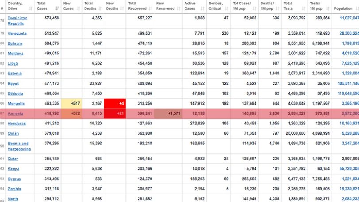The image size is (359, 202).
Task: Sort by Total Tests column sort icon
Action: click(x=304, y=8)
